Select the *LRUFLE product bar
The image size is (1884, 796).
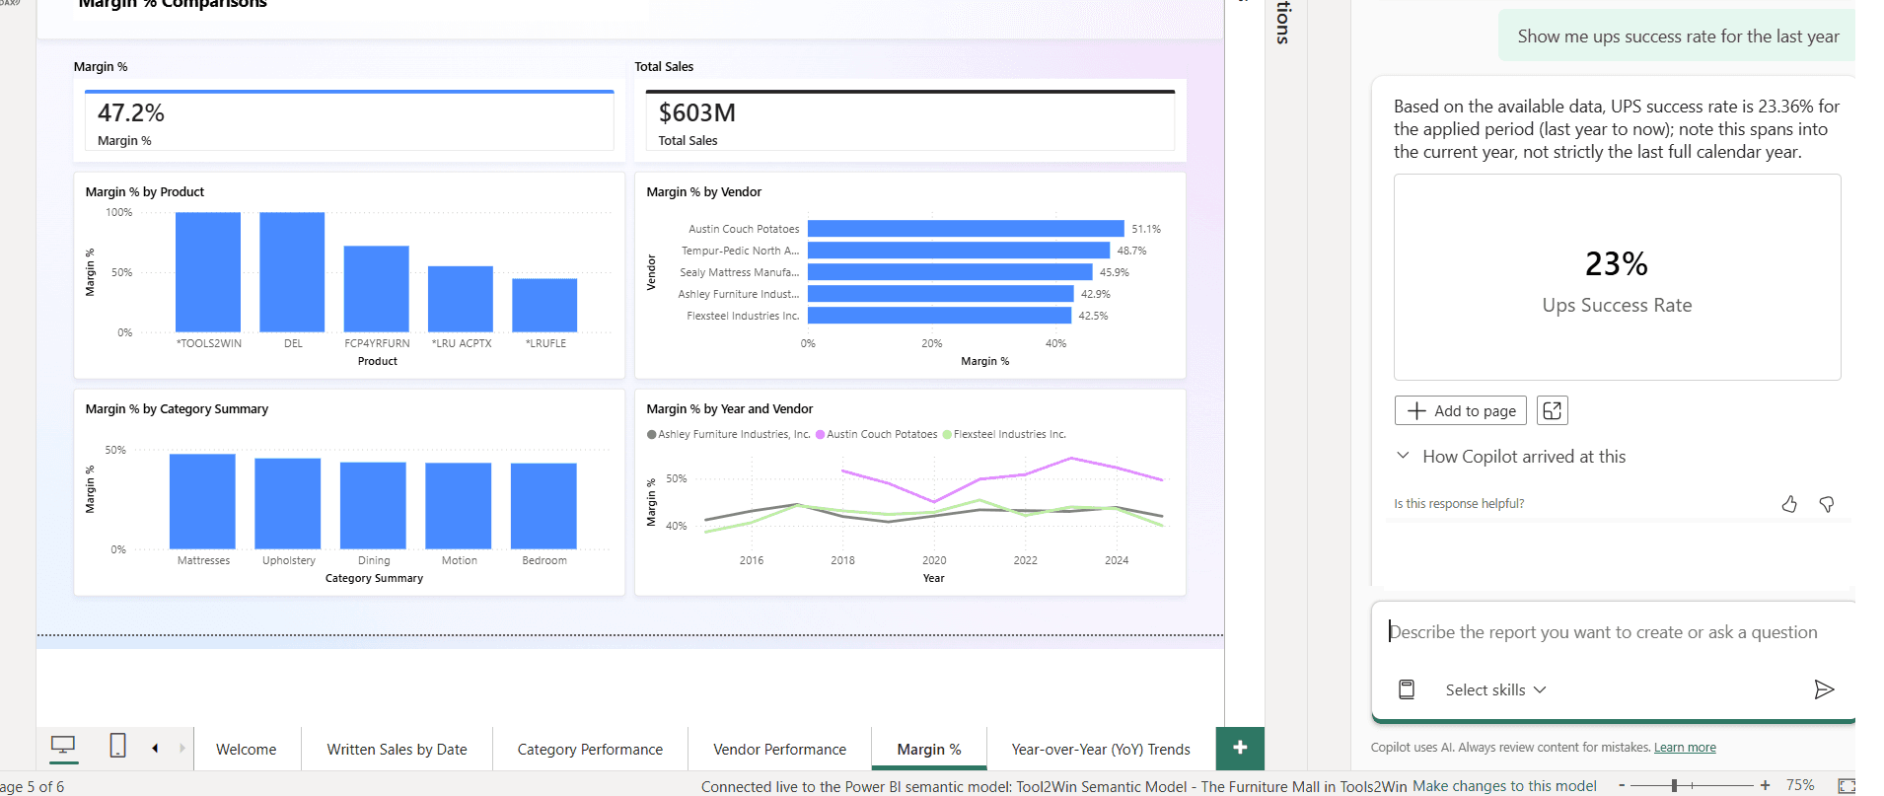(x=544, y=305)
